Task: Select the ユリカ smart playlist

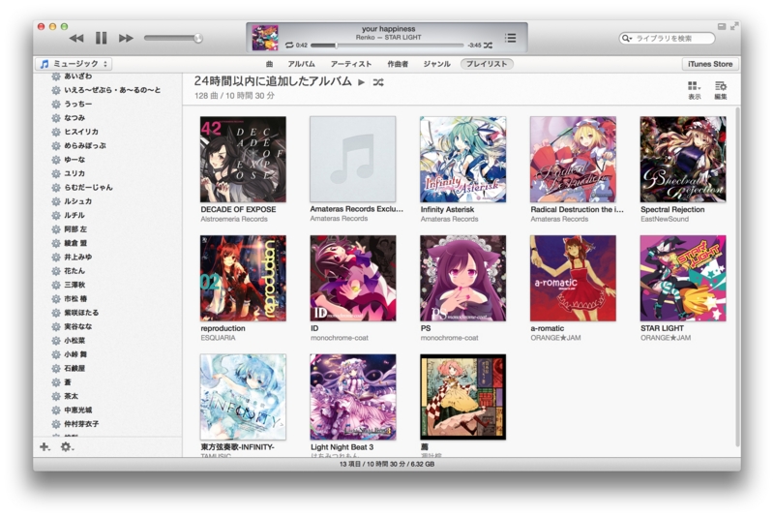Action: 107,173
